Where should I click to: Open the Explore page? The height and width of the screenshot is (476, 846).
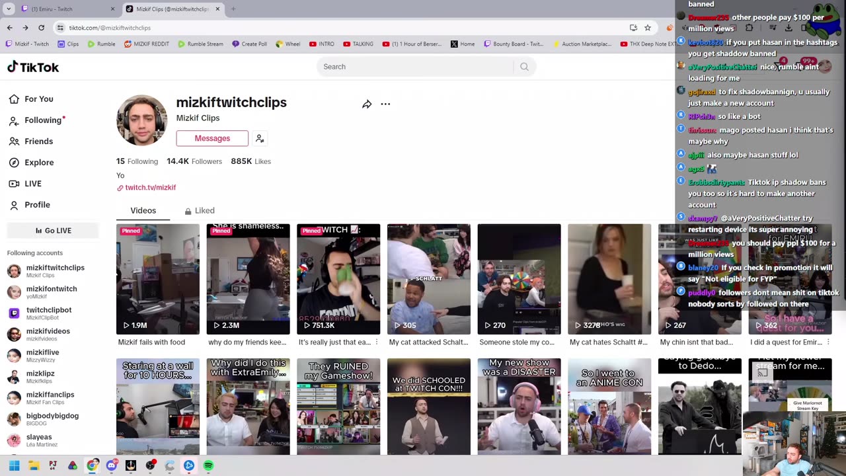point(31,163)
